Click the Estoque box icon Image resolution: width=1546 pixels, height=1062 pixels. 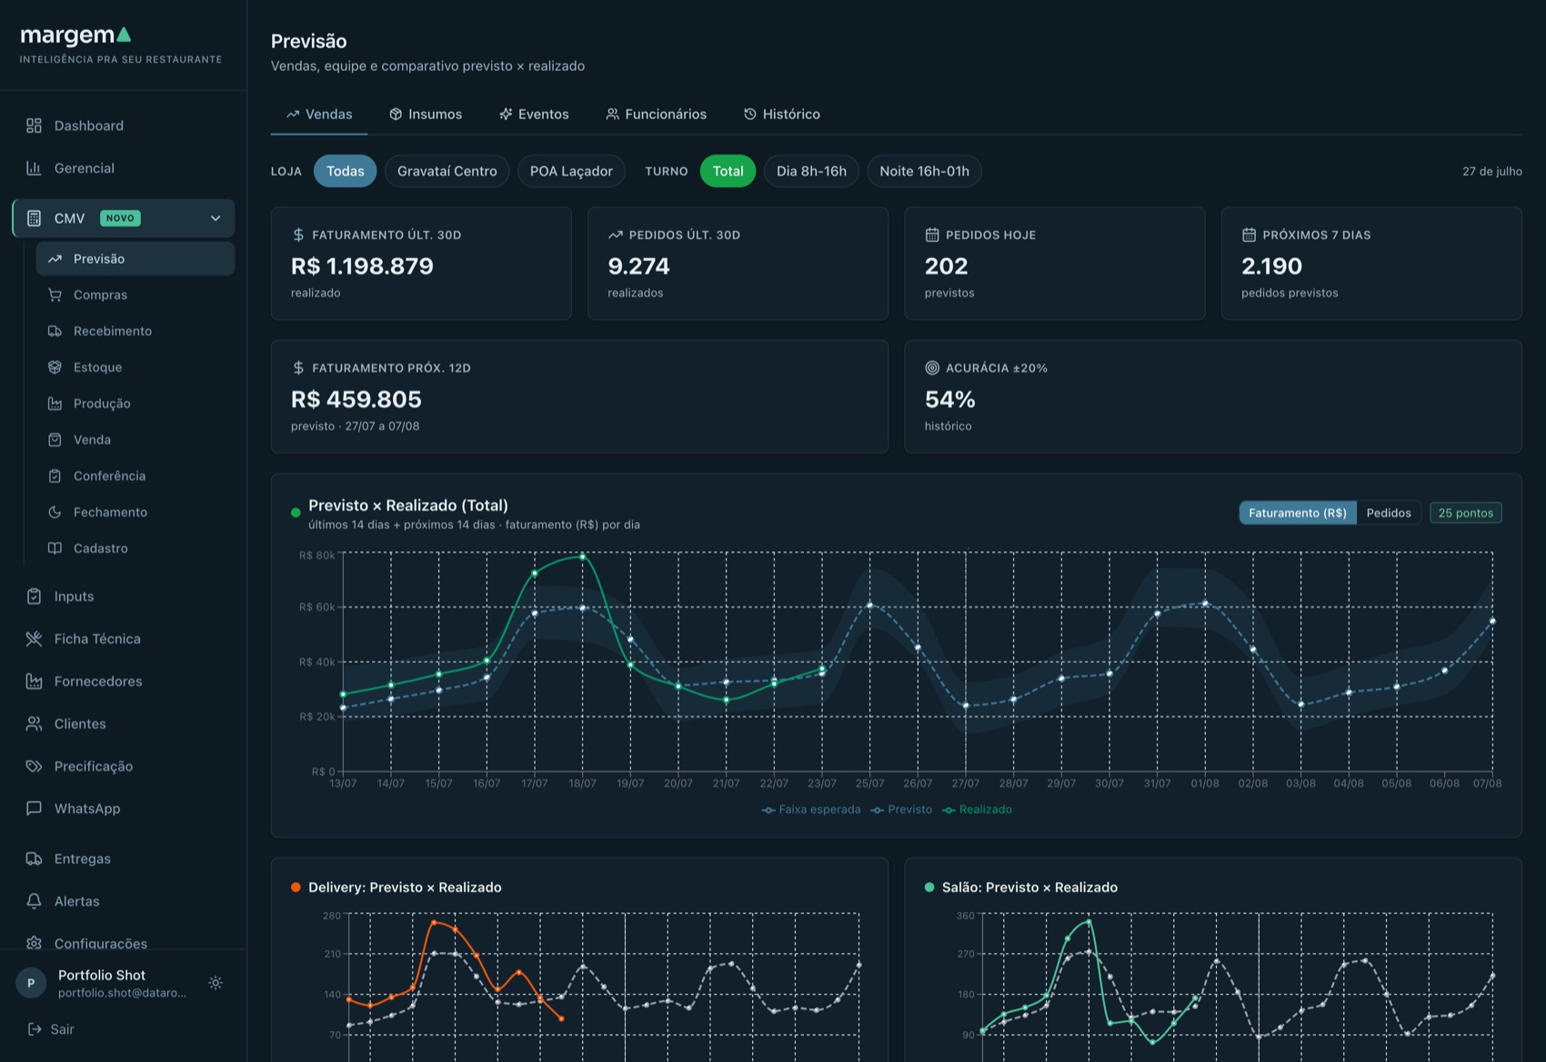55,367
